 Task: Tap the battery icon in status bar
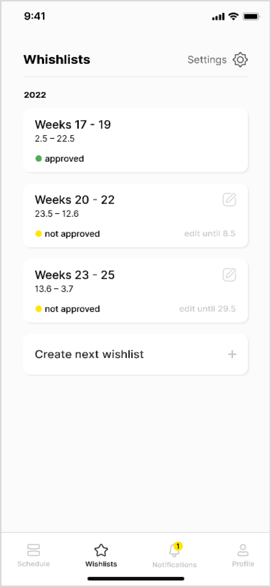click(251, 16)
